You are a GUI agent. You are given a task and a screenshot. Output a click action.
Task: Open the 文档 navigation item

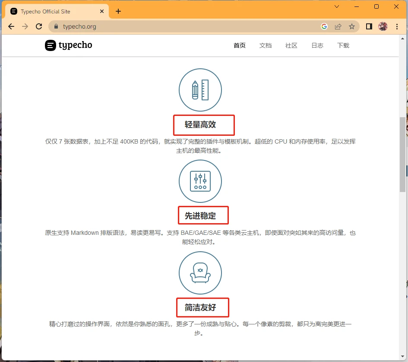pos(266,45)
